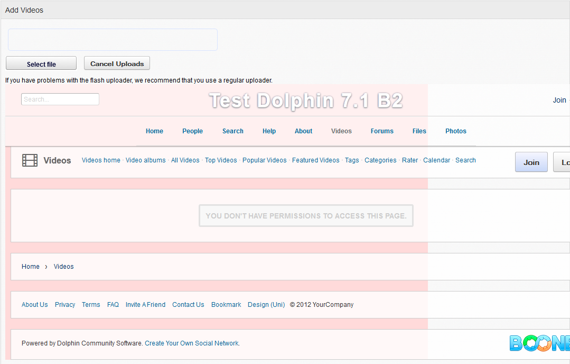Image resolution: width=570 pixels, height=364 pixels.
Task: Click Home in the breadcrumb trail
Action: coord(31,267)
